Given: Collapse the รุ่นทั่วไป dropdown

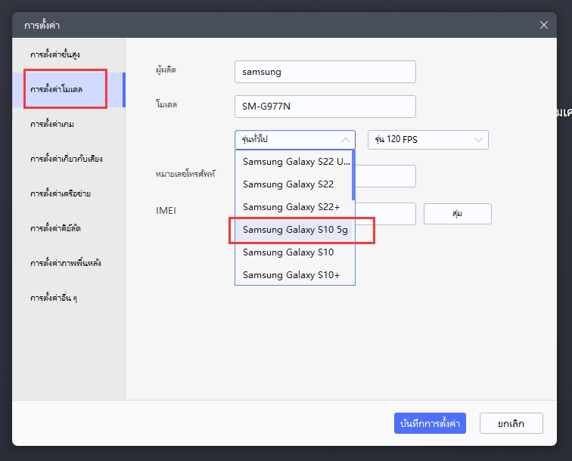Looking at the screenshot, I should point(295,140).
